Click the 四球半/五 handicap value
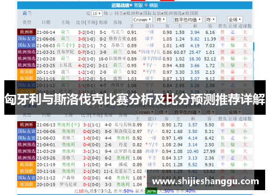The height and width of the screenshot is (195, 270). [151, 52]
